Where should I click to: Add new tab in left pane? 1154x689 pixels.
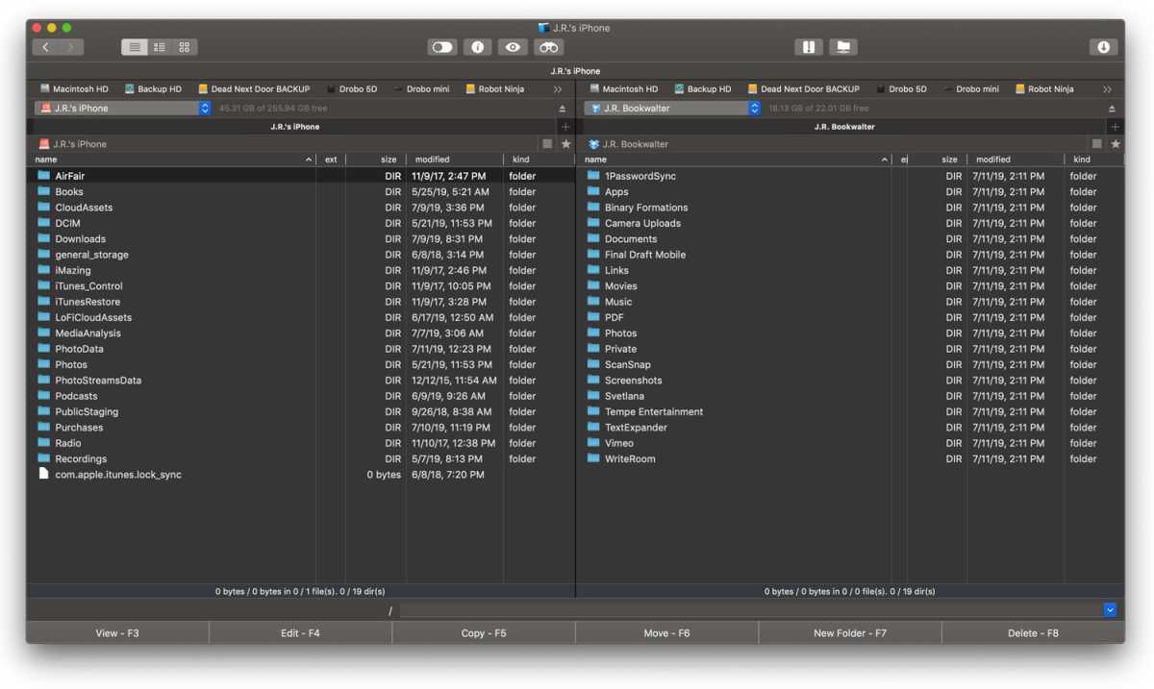(x=564, y=126)
